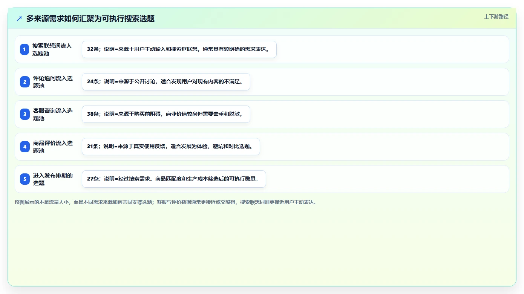Click the step 3 number badge
Viewport: 524px width, 294px height.
[x=25, y=114]
